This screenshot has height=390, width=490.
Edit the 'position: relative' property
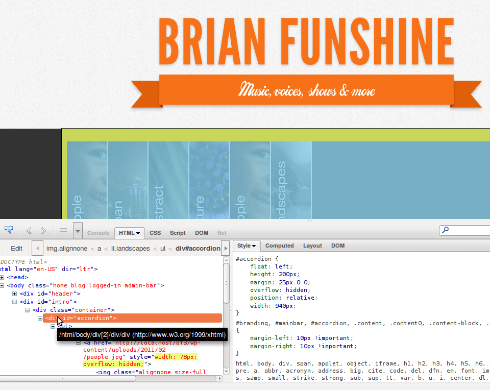[x=283, y=298]
